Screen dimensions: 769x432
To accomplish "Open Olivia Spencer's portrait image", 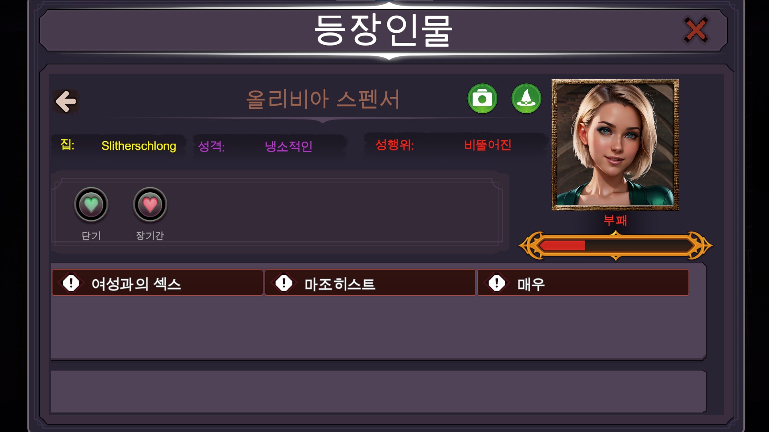I will (x=615, y=144).
